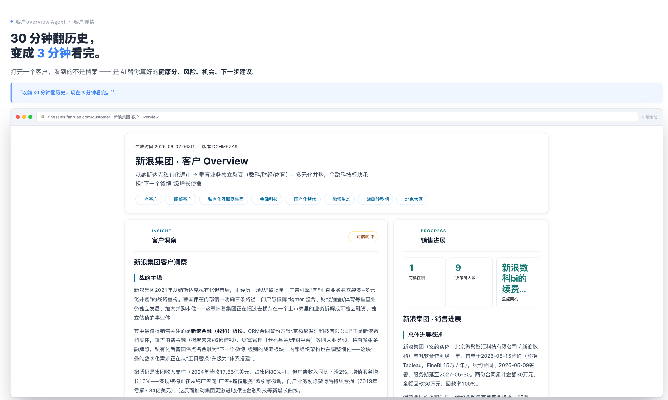This screenshot has height=400, width=668.
Task: Click the 生成时间 2026-06-02 06:01 timestamp
Action: pyautogui.click(x=165, y=147)
